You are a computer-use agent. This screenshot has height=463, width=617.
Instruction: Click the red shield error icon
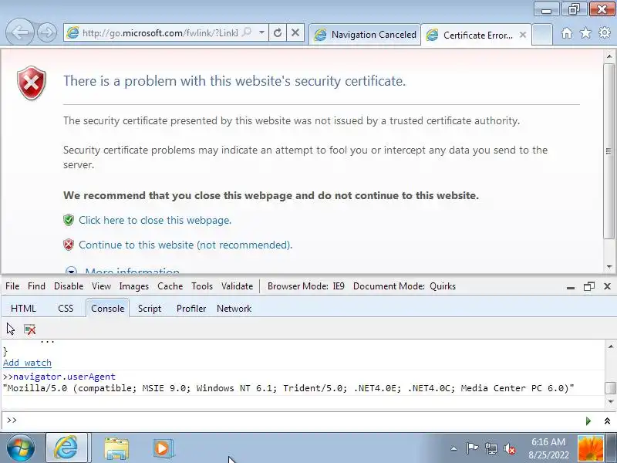[32, 83]
